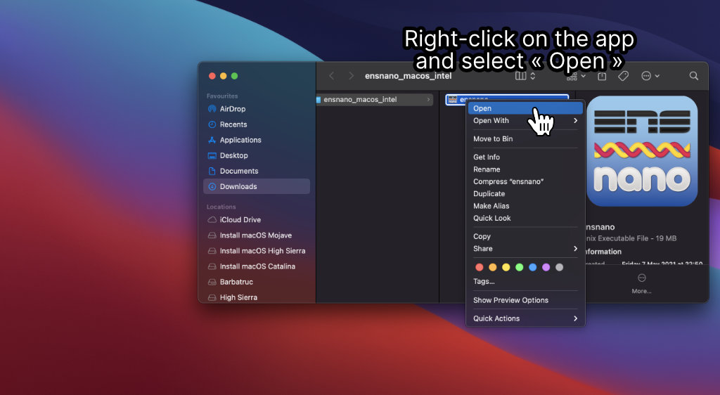
Task: Apply the gray tag color
Action: pos(559,268)
